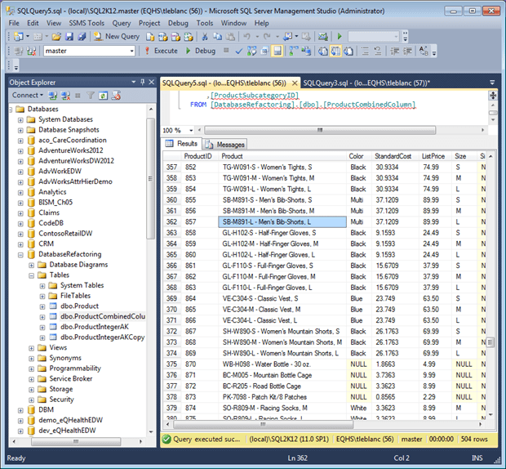
Task: Select the ContosoRetailDW database
Action: pyautogui.click(x=65, y=233)
